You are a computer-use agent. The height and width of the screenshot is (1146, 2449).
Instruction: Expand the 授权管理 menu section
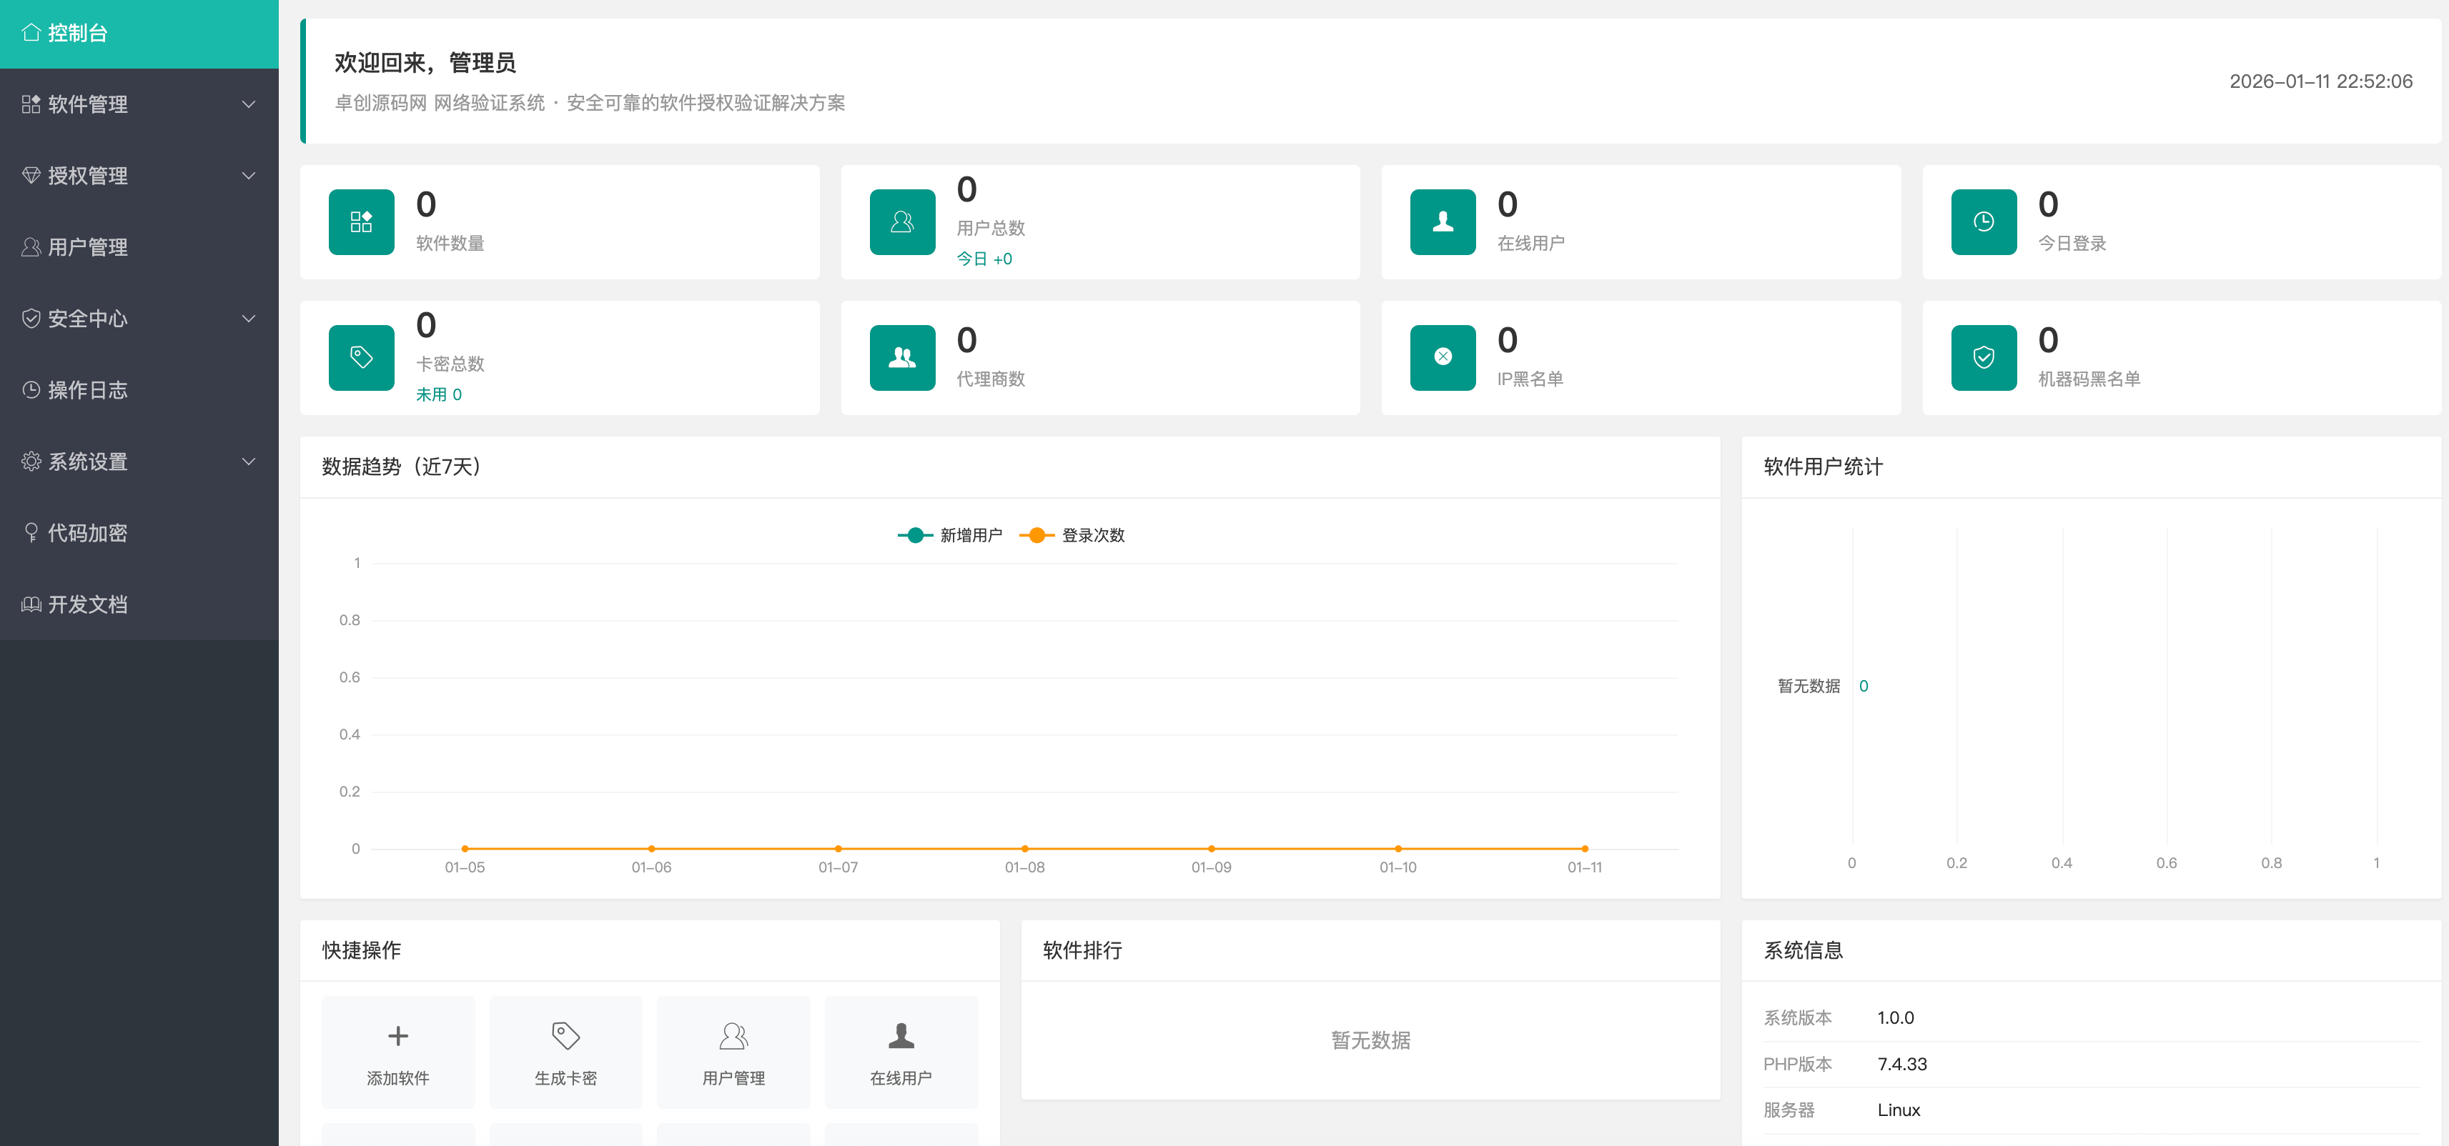(x=248, y=176)
